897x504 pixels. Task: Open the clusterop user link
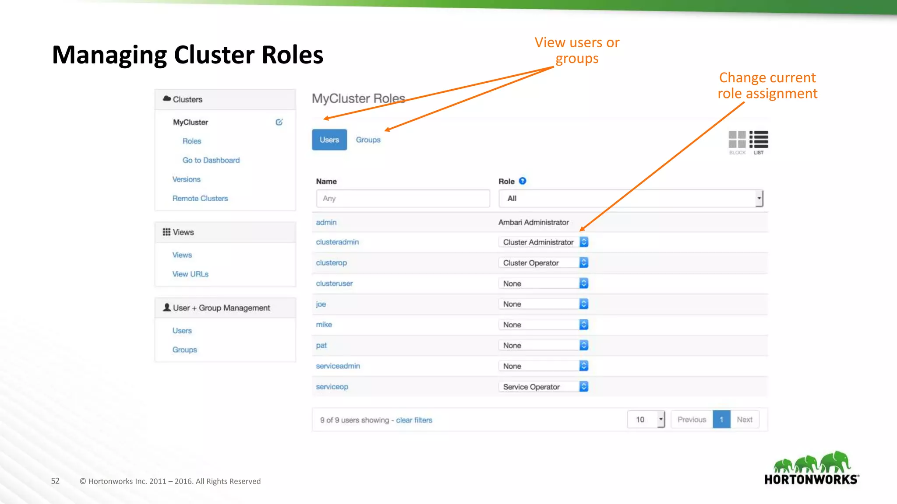pos(332,262)
